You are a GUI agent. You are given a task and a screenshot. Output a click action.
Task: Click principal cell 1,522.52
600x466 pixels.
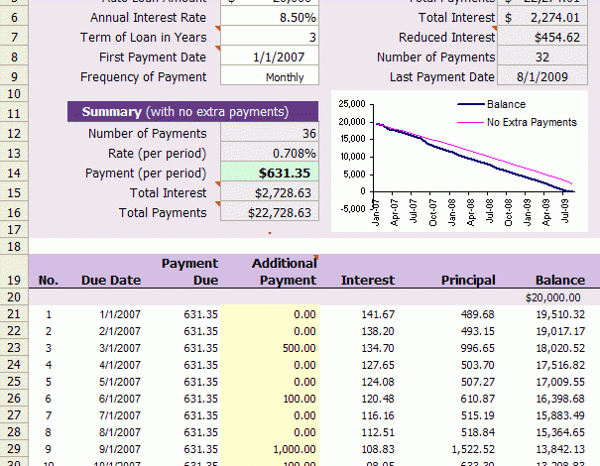(473, 449)
